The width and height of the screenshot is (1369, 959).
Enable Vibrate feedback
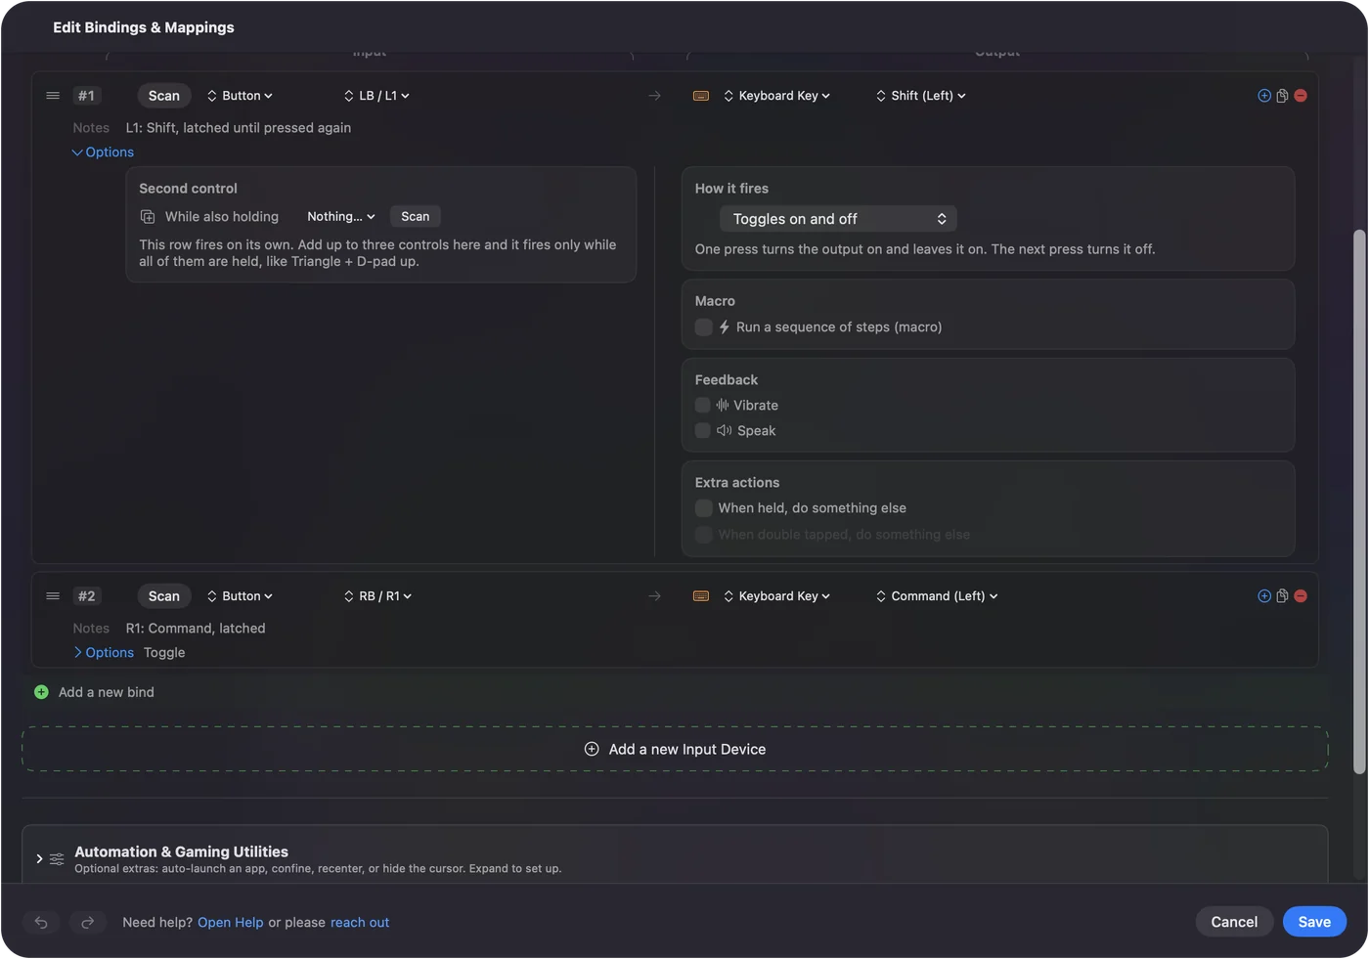pyautogui.click(x=703, y=406)
